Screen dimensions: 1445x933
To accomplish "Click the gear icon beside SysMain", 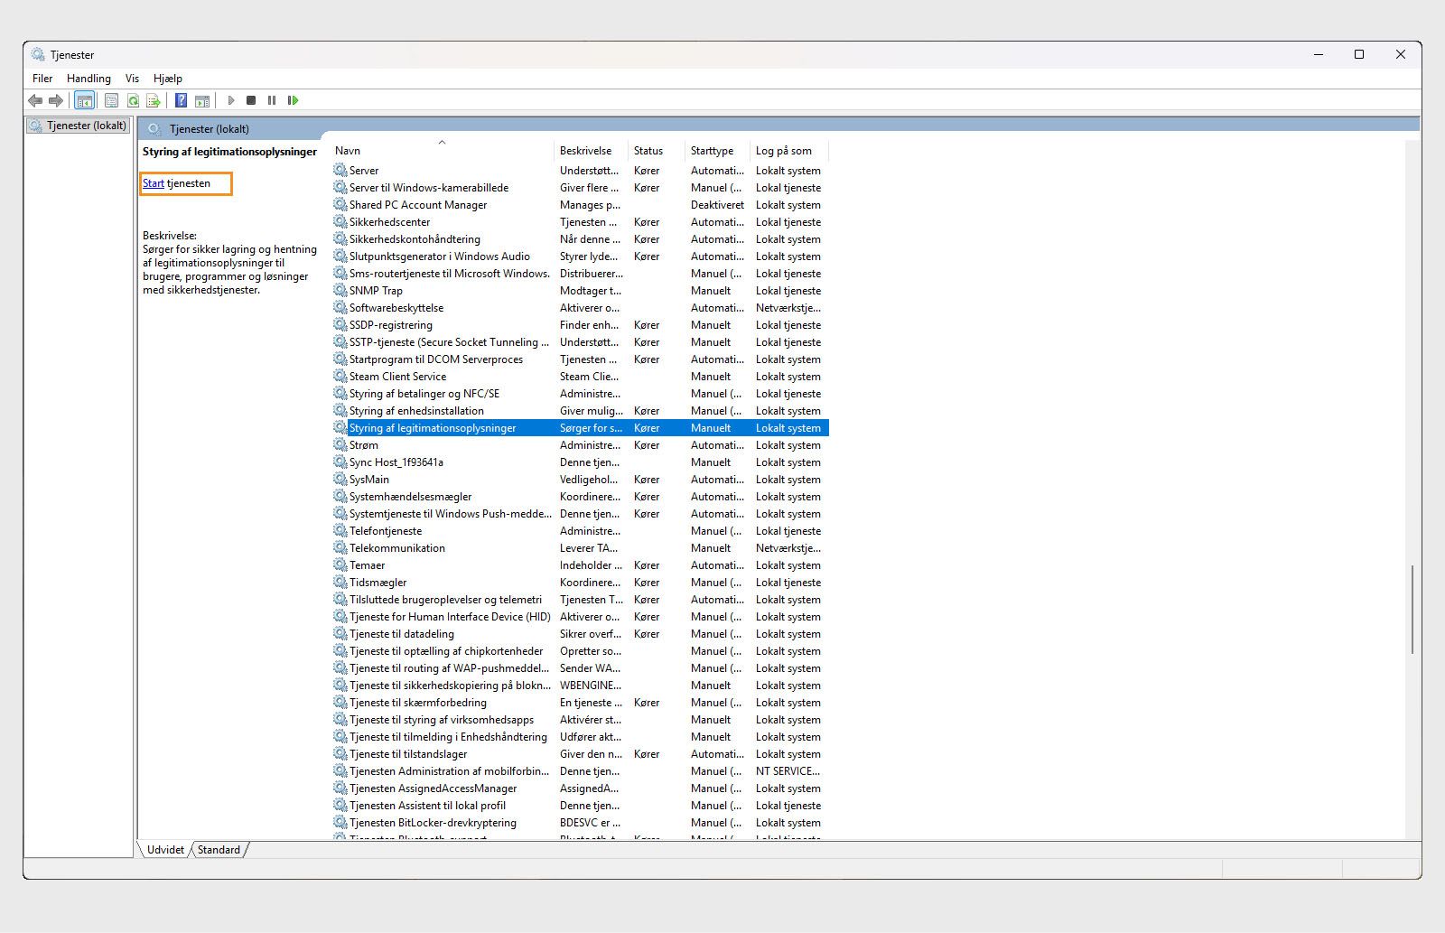I will pyautogui.click(x=340, y=479).
